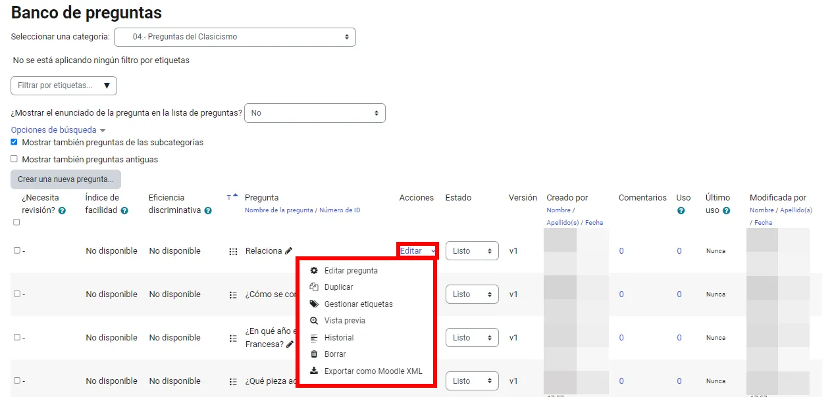Screen dimensions: 834x397
Task: Click the tag icon for Gestionar etiquetas
Action: (x=314, y=304)
